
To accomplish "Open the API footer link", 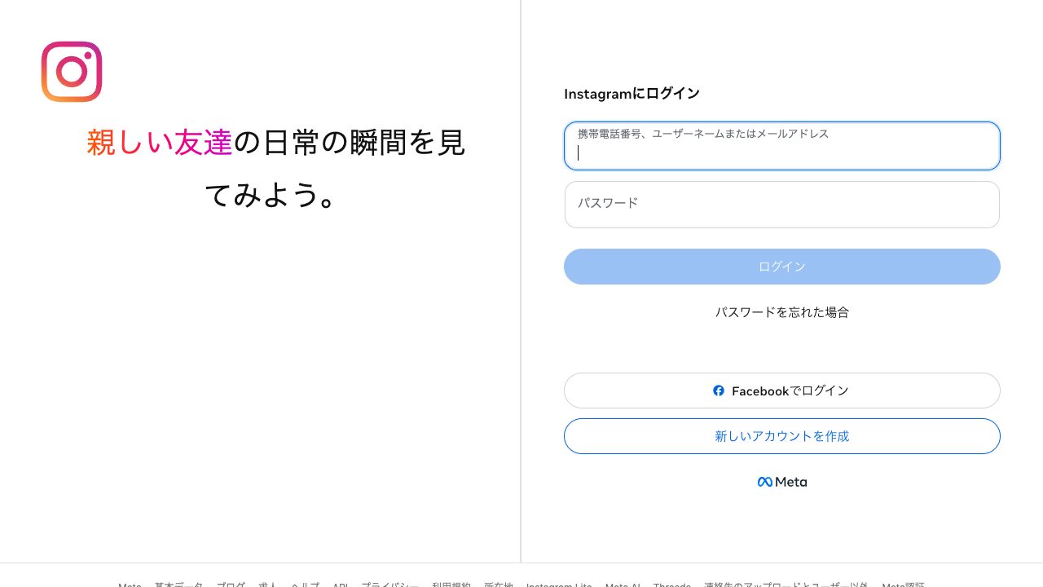I will coord(340,585).
